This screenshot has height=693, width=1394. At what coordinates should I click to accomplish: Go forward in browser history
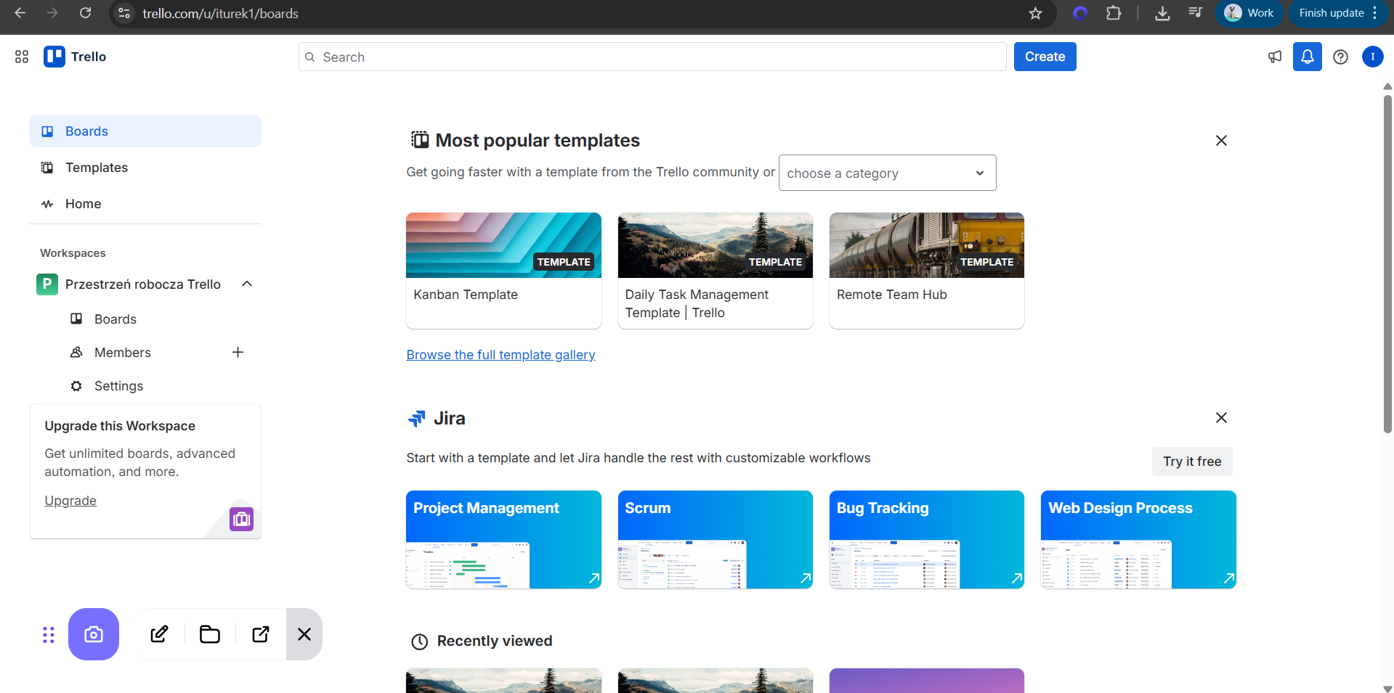(52, 13)
